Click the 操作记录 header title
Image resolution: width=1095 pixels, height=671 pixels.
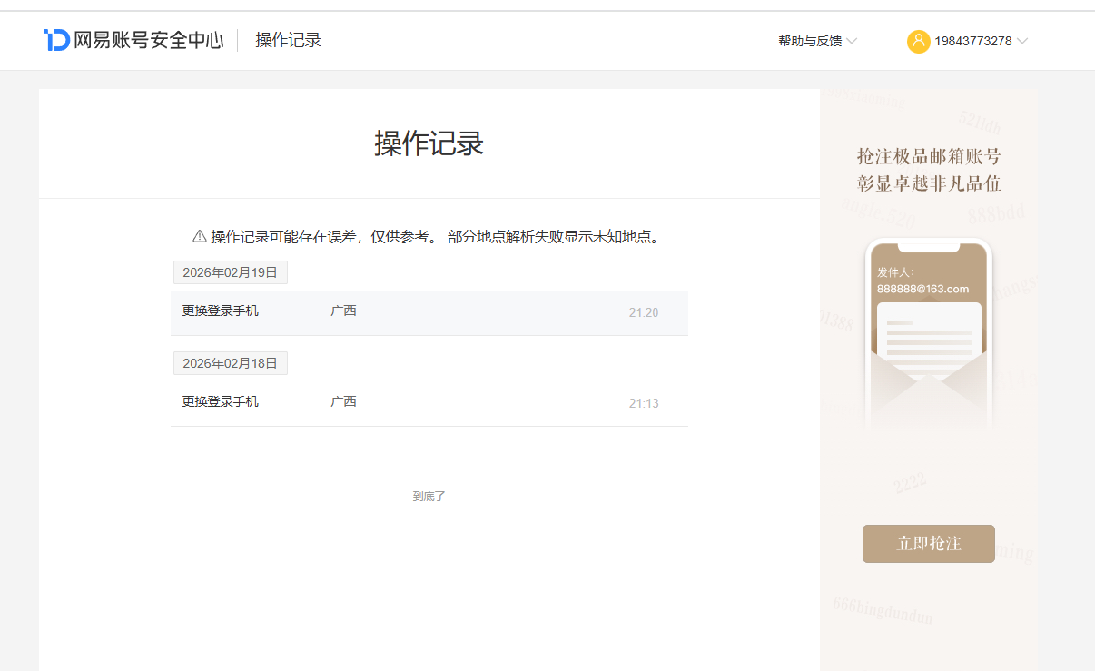[289, 40]
